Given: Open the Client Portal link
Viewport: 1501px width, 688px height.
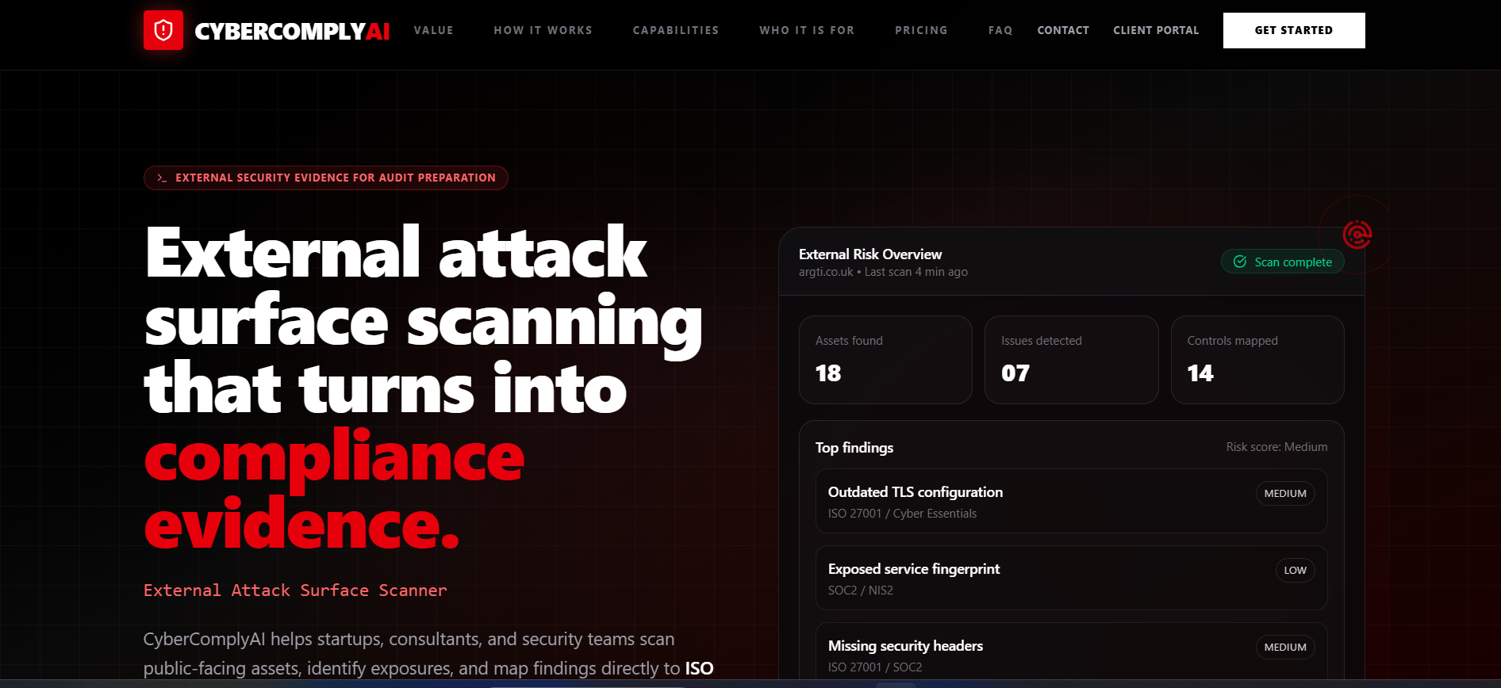Looking at the screenshot, I should click(1156, 30).
